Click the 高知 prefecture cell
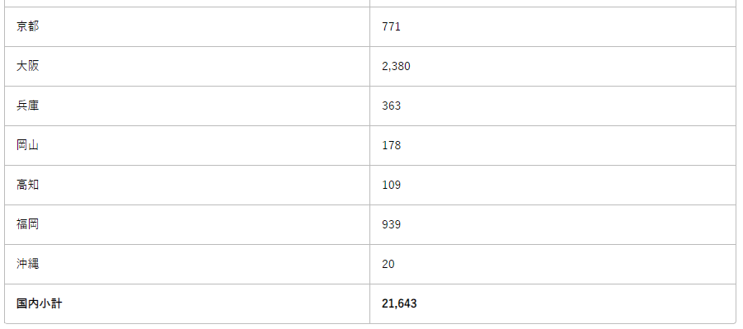The image size is (743, 329). click(187, 185)
